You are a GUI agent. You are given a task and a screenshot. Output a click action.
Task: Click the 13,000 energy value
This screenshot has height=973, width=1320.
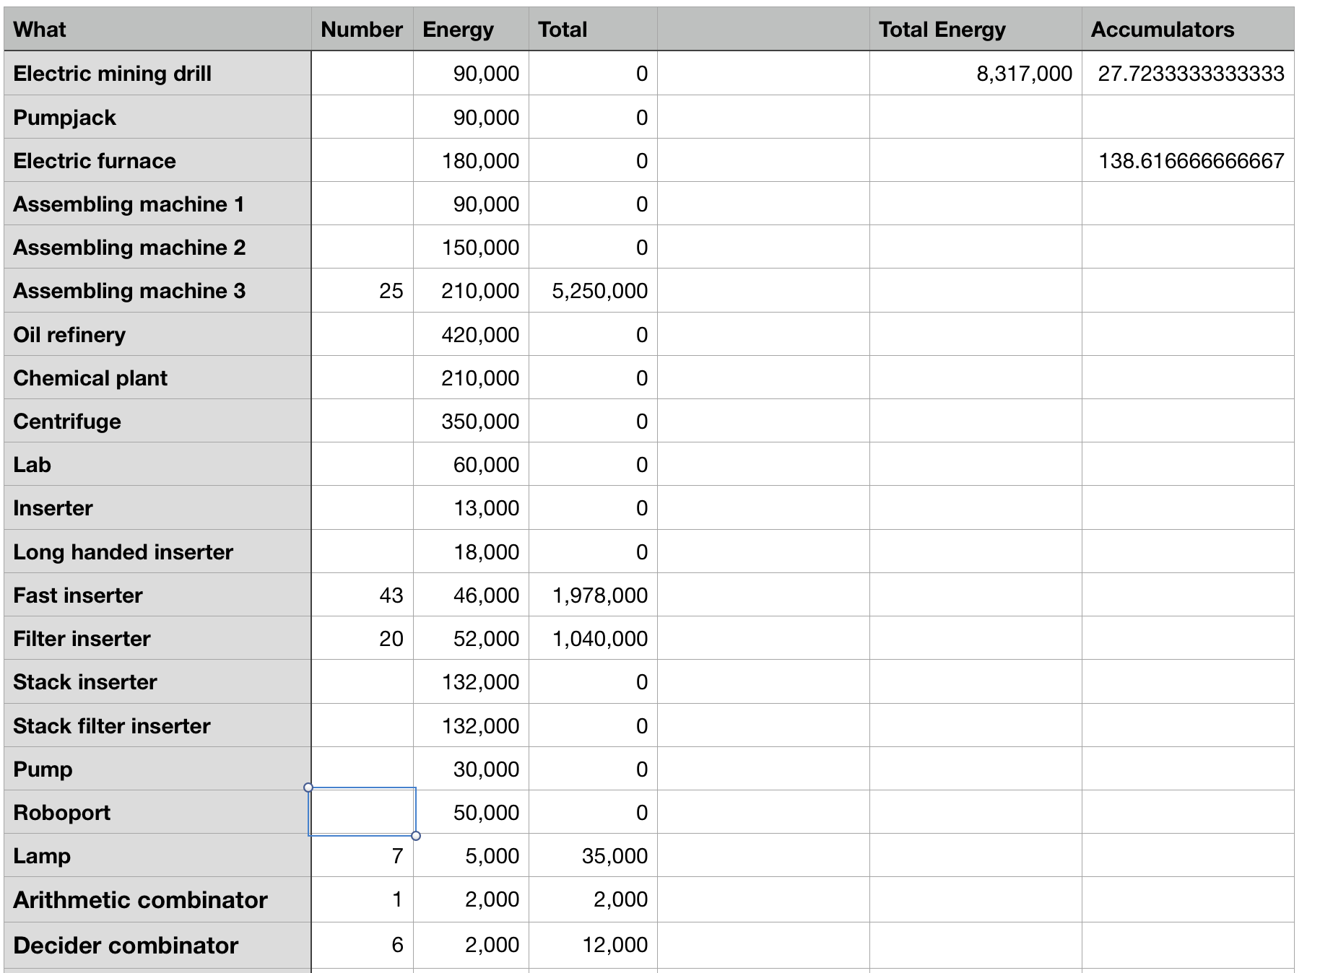pos(471,507)
